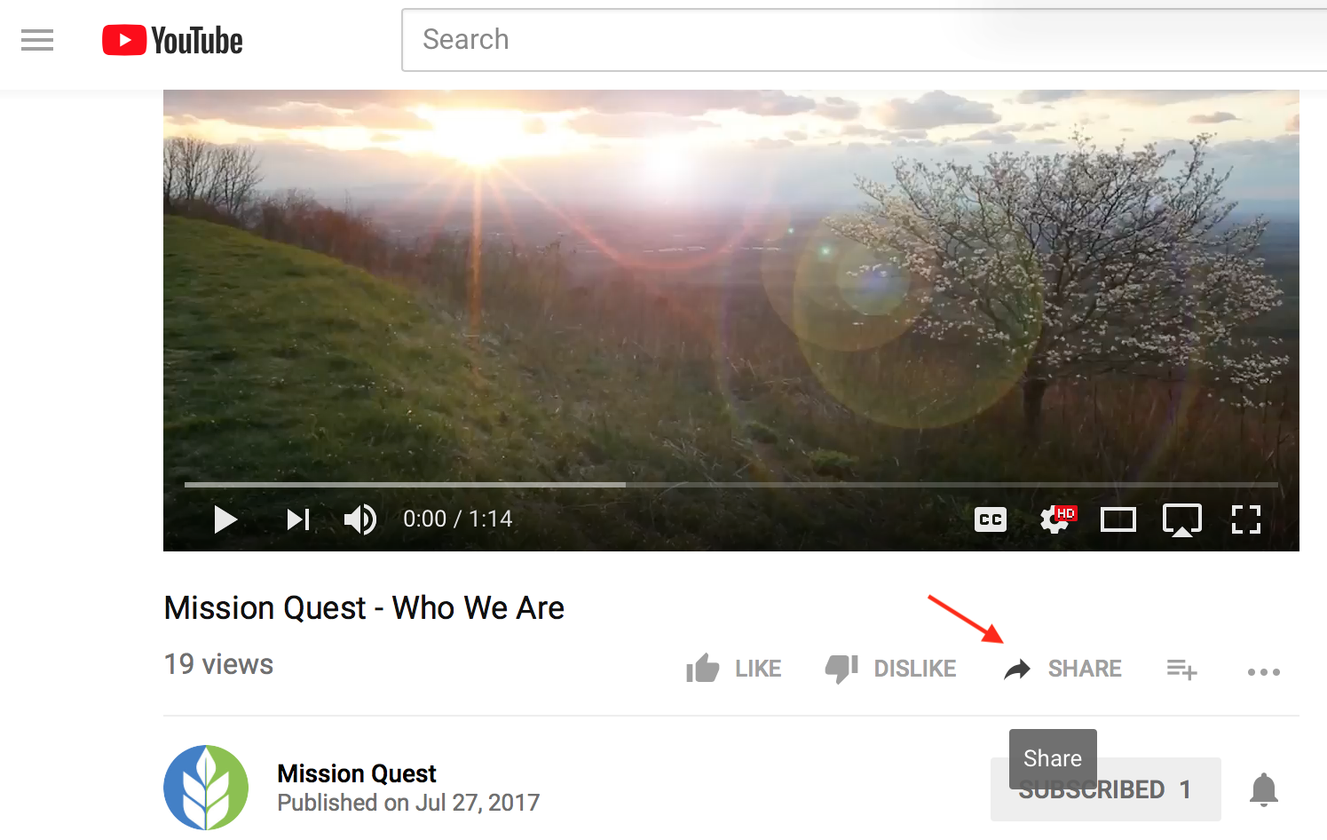Open the Mission Quest channel name link

[x=357, y=773]
